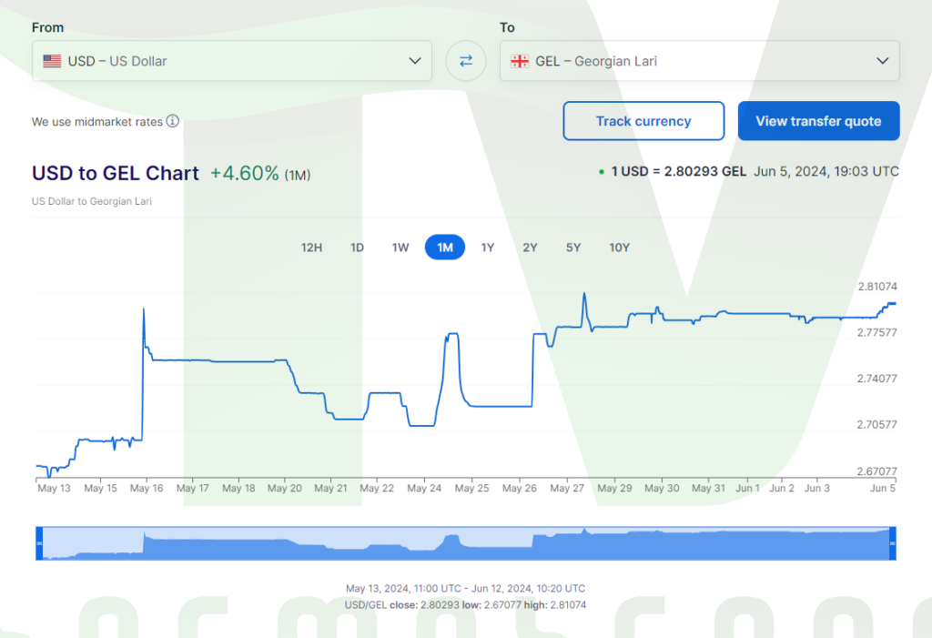Click the left range slider handle
Image resolution: width=932 pixels, height=638 pixels.
39,543
